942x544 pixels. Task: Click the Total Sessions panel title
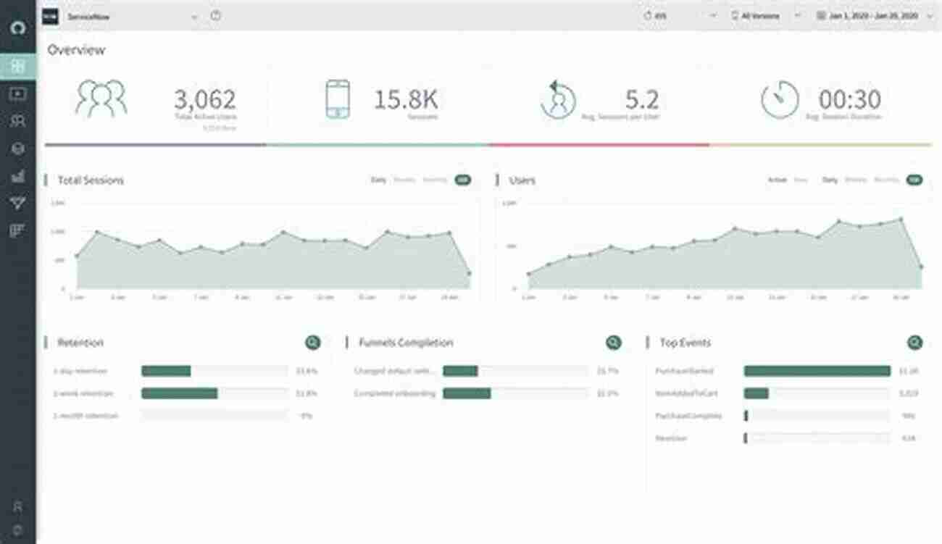pos(91,180)
